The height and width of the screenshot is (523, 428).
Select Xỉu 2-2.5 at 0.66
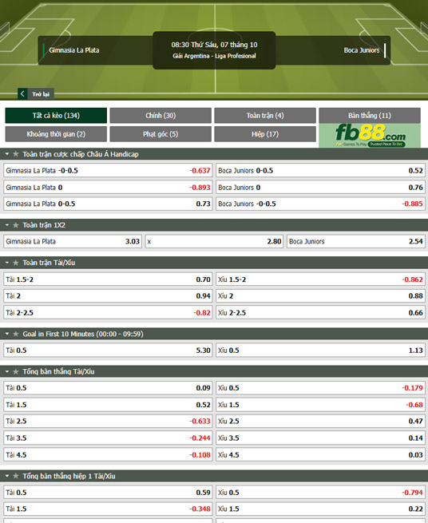[320, 312]
